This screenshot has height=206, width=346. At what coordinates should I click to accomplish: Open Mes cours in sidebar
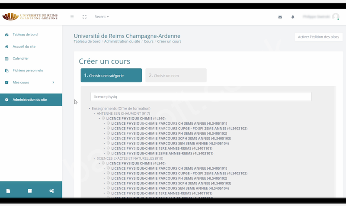click(x=21, y=82)
